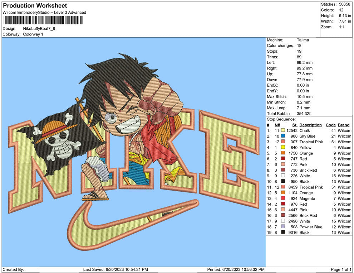
Task: Click the 'Printed: 6/20/2023 10:56:32 PM' text
Action: coord(236,269)
